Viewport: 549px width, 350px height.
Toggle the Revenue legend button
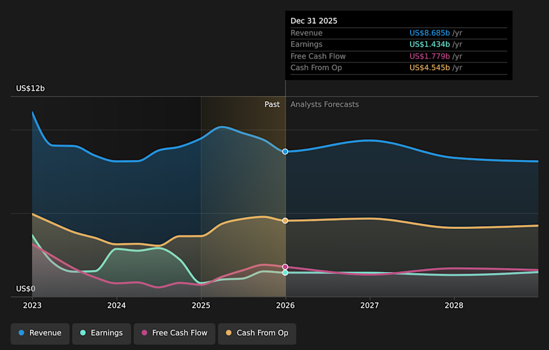coord(40,333)
